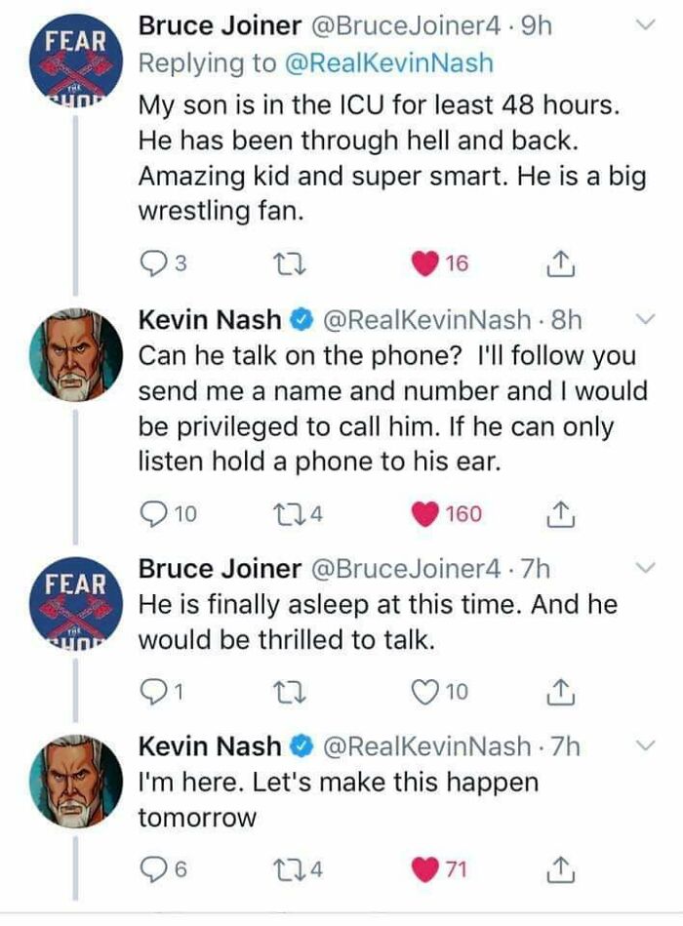Retweet Kevin Nash's phone call tweet

pyautogui.click(x=290, y=514)
